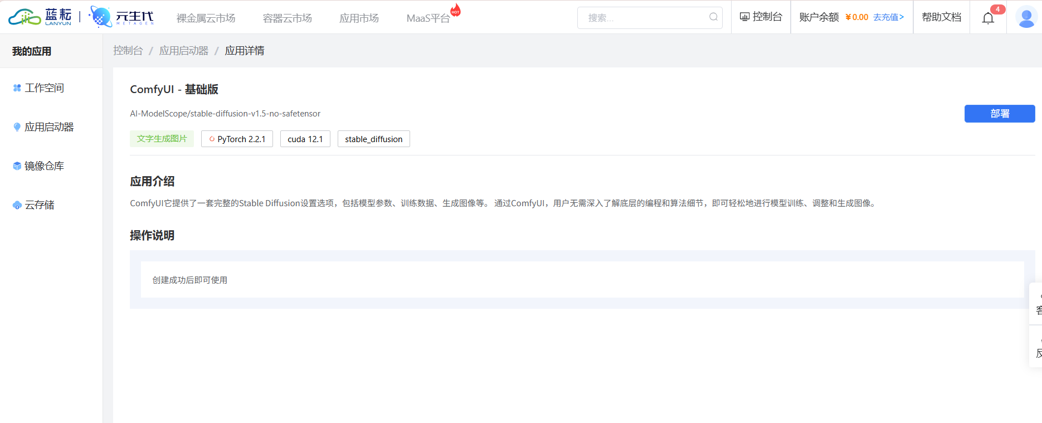Click the cloud storage icon
The width and height of the screenshot is (1042, 423).
tap(17, 205)
